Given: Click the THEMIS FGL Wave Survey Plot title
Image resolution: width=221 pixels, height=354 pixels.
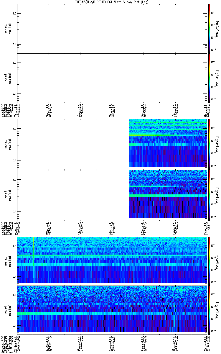Looking at the screenshot, I should click(112, 2).
